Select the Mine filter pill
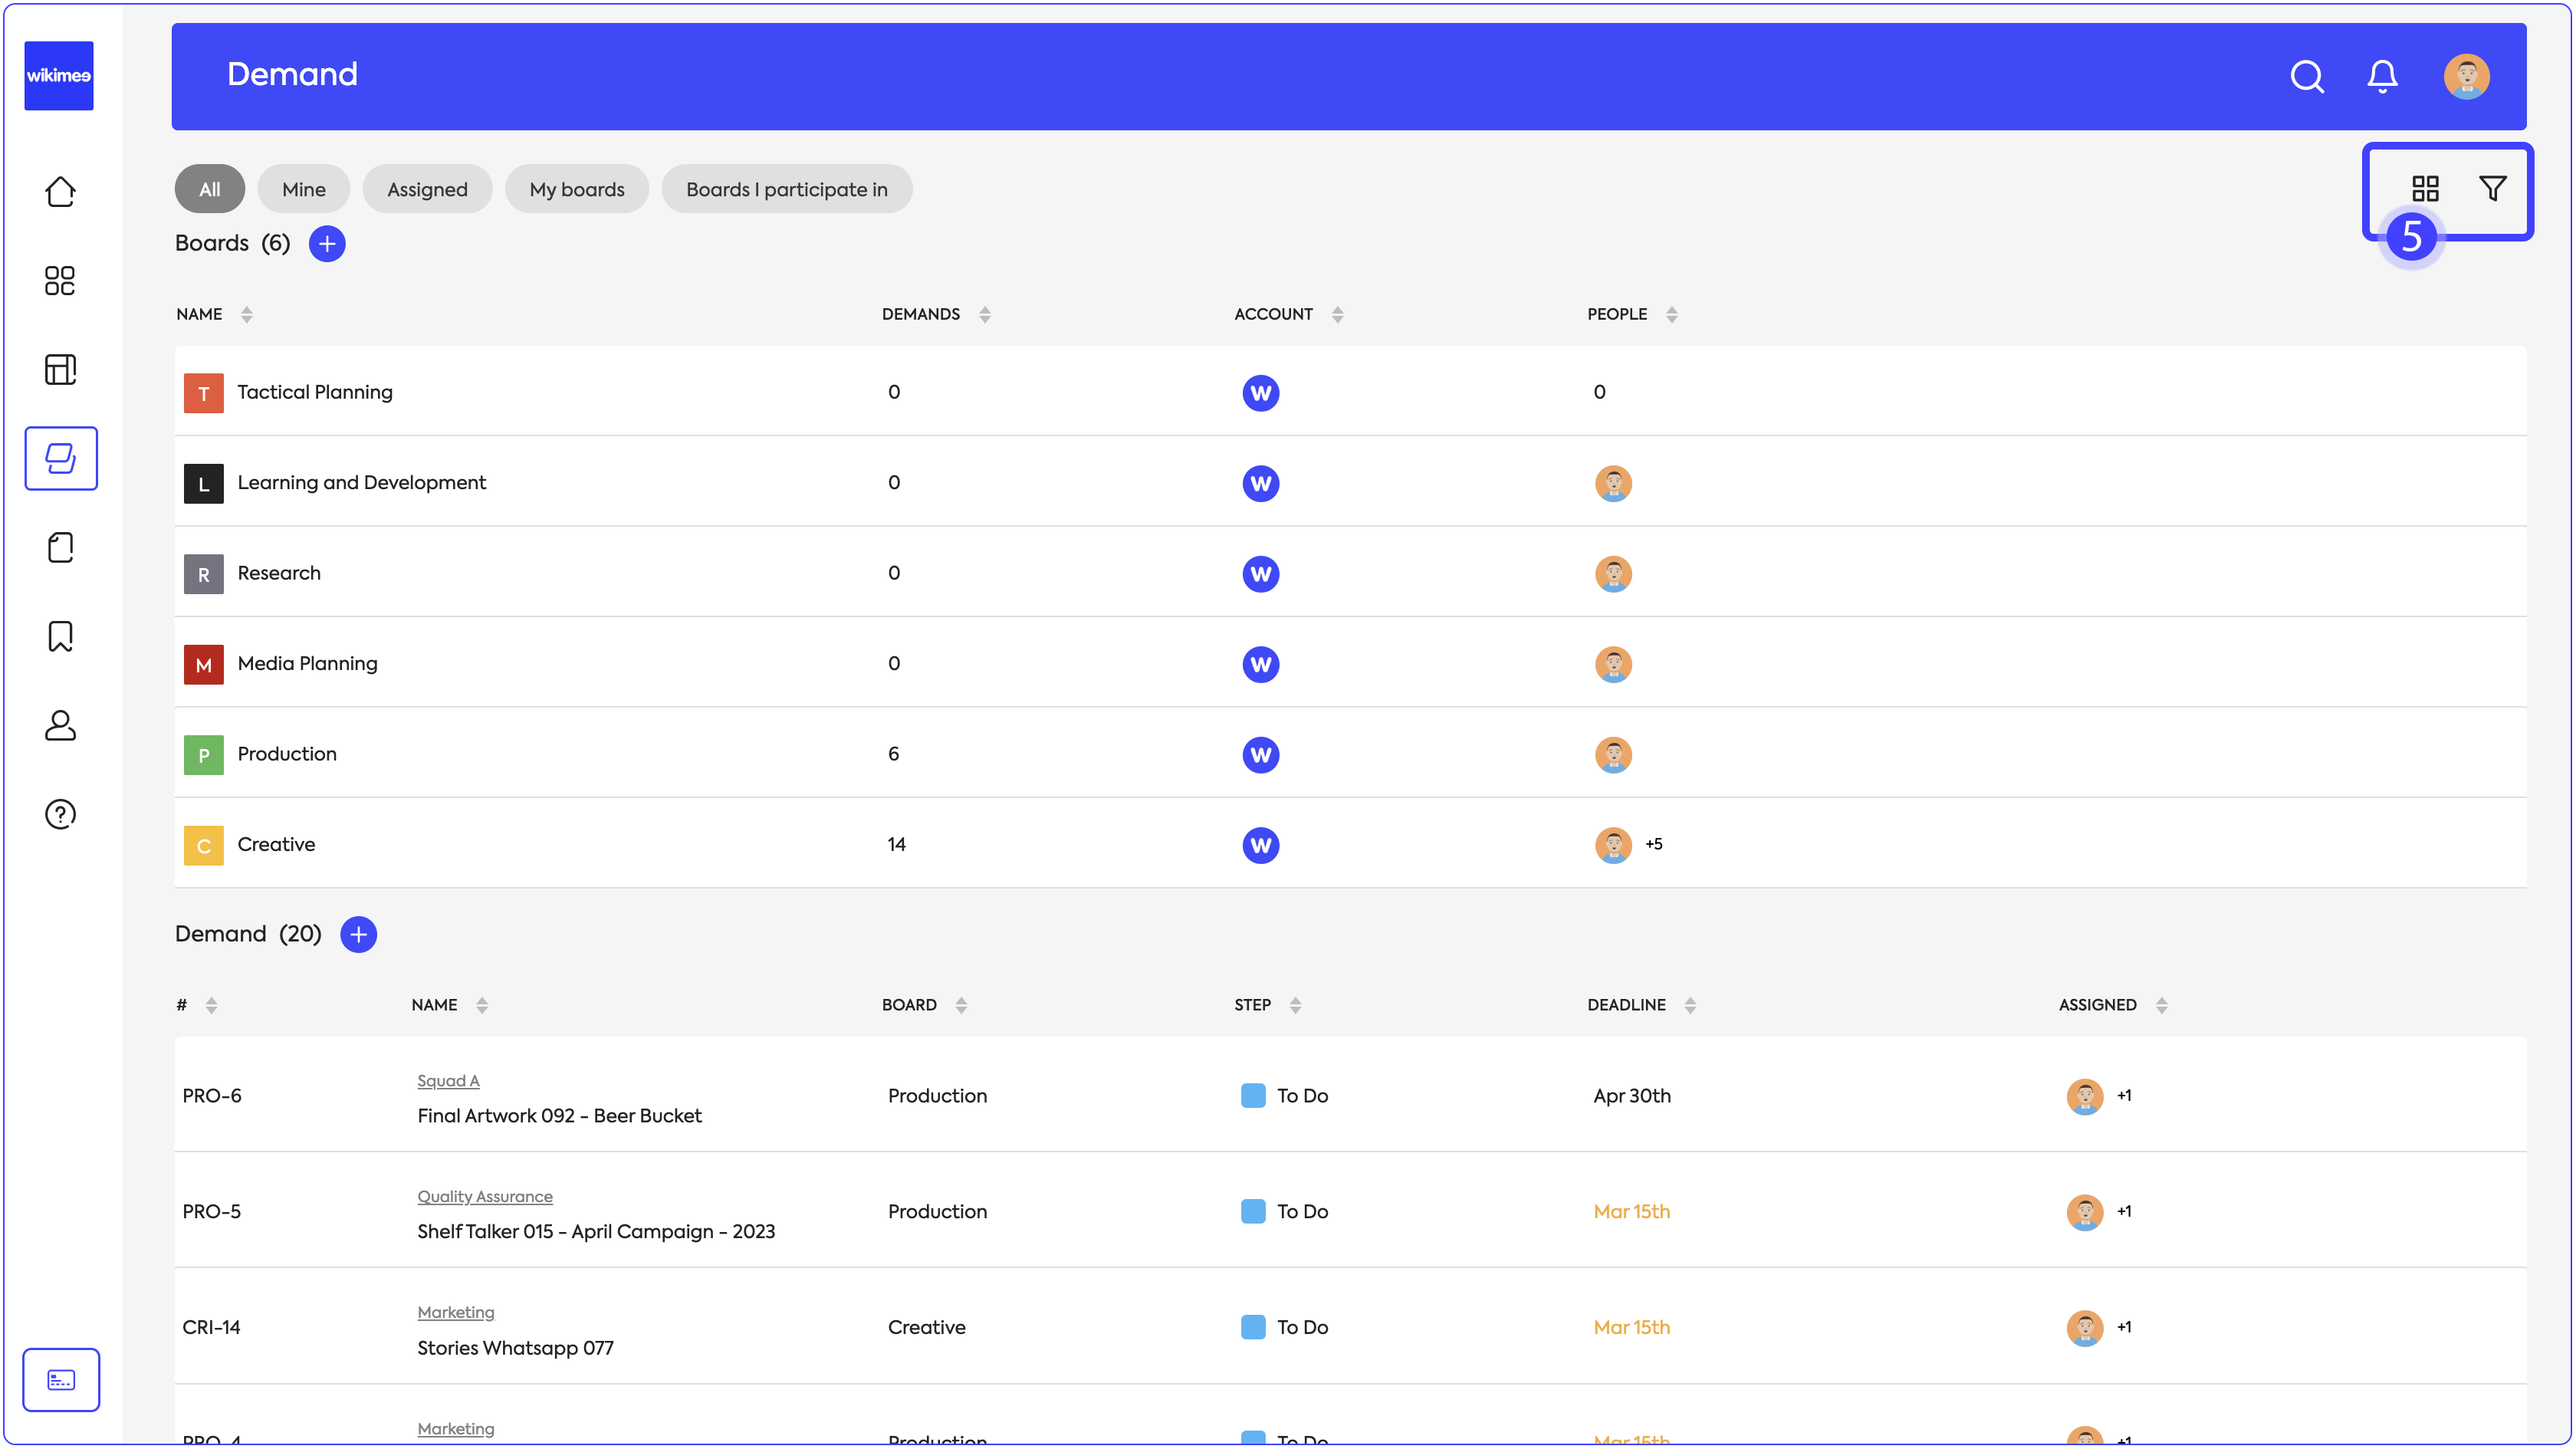This screenshot has width=2576, height=1449. coord(303,189)
